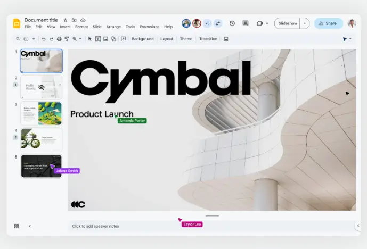Star the document
The height and width of the screenshot is (249, 367).
(66, 20)
